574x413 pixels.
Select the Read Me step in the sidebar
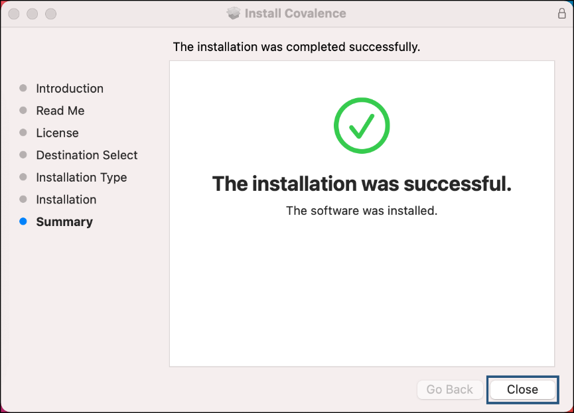60,111
